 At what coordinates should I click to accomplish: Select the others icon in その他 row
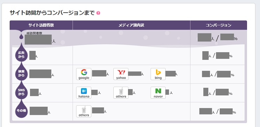tap(84, 111)
